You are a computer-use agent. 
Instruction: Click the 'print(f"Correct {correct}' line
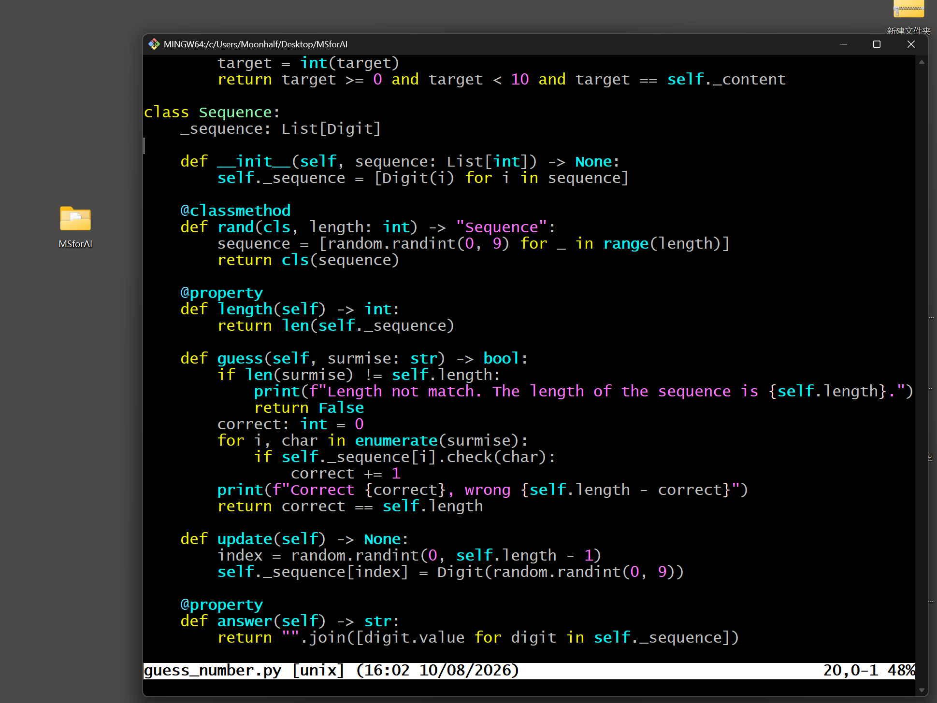(482, 490)
